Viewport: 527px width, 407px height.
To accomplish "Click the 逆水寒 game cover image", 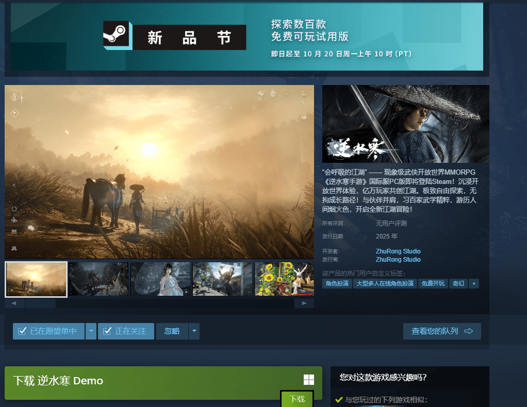I will tap(405, 124).
